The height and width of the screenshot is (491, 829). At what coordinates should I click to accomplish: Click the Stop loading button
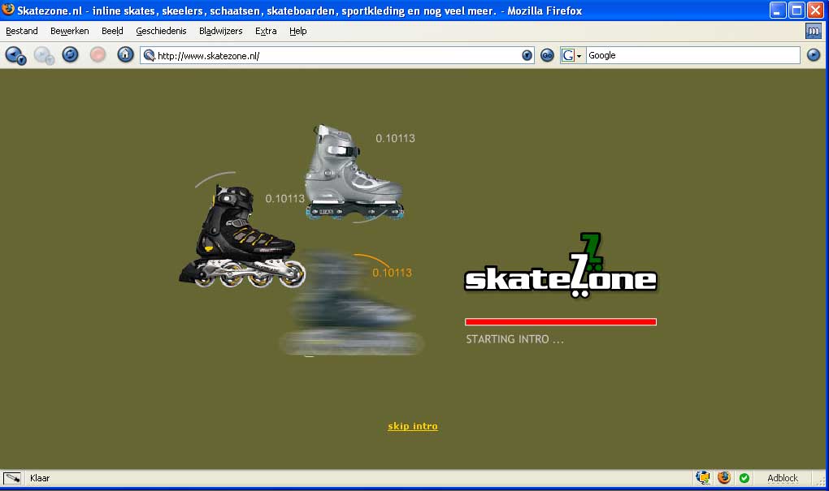click(98, 55)
